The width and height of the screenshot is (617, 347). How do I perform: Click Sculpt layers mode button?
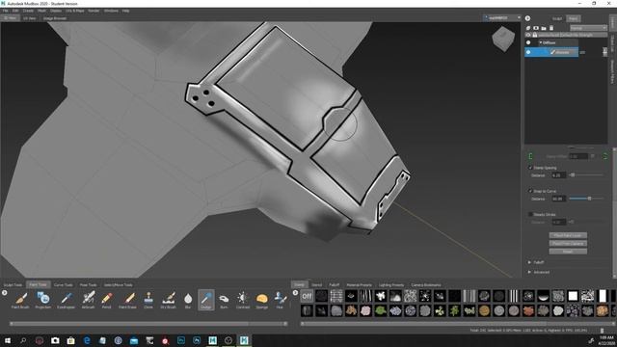[x=557, y=18]
